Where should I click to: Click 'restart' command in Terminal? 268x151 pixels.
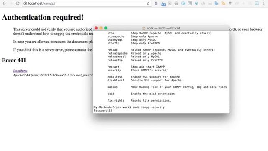pyautogui.click(x=113, y=67)
